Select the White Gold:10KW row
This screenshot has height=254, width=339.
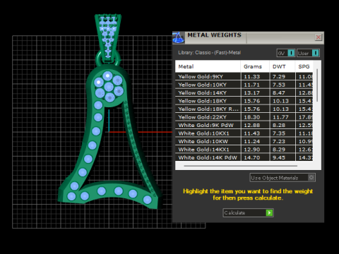pos(244,141)
